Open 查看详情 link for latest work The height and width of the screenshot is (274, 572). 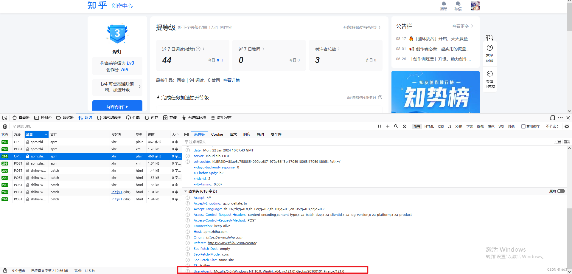tap(231, 80)
